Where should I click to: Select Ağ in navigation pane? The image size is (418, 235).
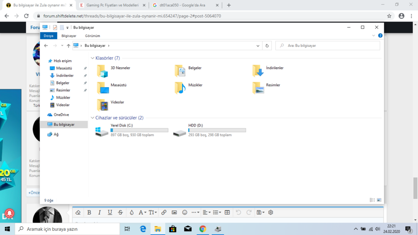tap(56, 134)
